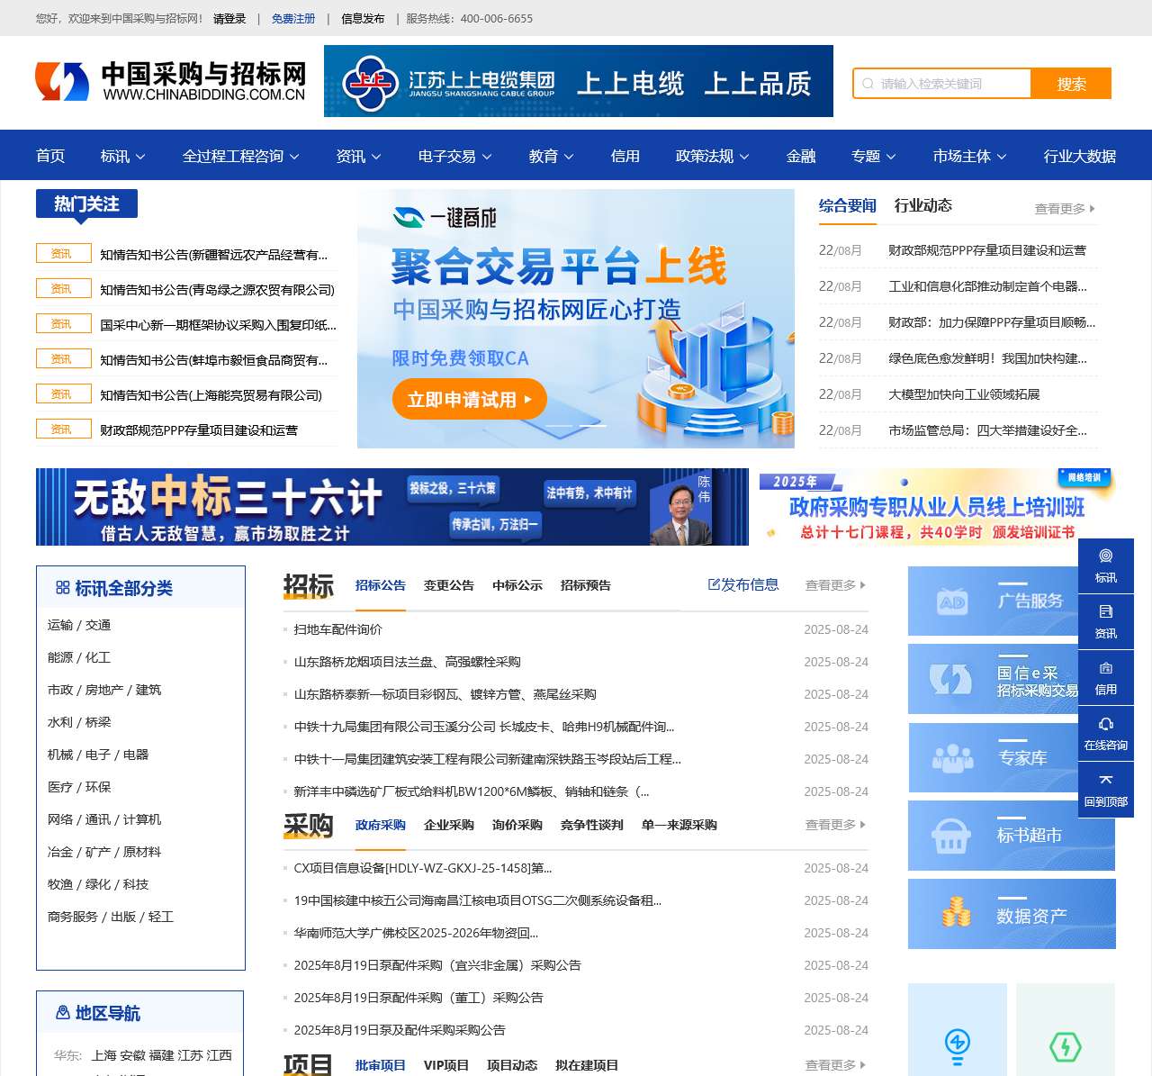Screen dimensions: 1152x1076
Task: Select the 信用 briefcase icon on sidebar
Action: pos(1106,677)
